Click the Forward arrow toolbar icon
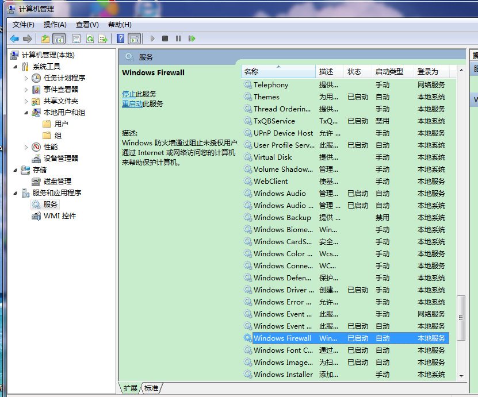 point(28,38)
